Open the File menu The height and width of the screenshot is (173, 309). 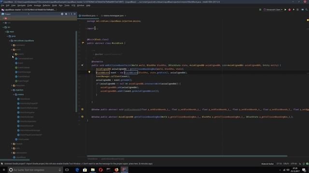pyautogui.click(x=2, y=5)
